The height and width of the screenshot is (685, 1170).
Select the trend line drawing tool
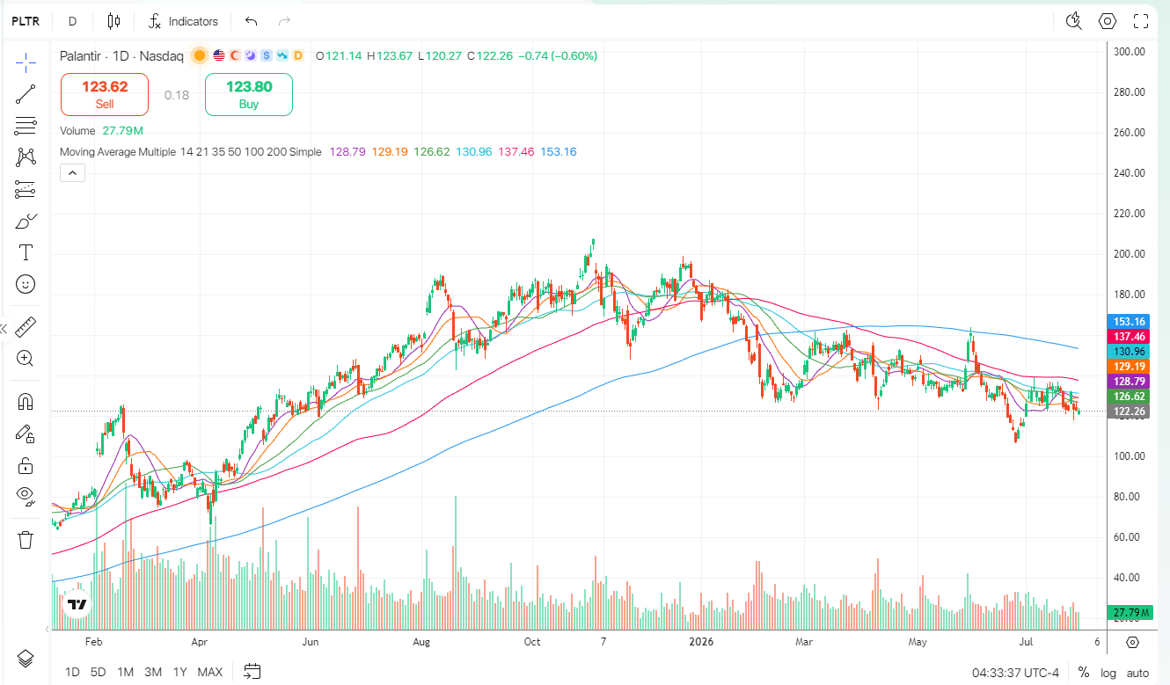tap(26, 94)
